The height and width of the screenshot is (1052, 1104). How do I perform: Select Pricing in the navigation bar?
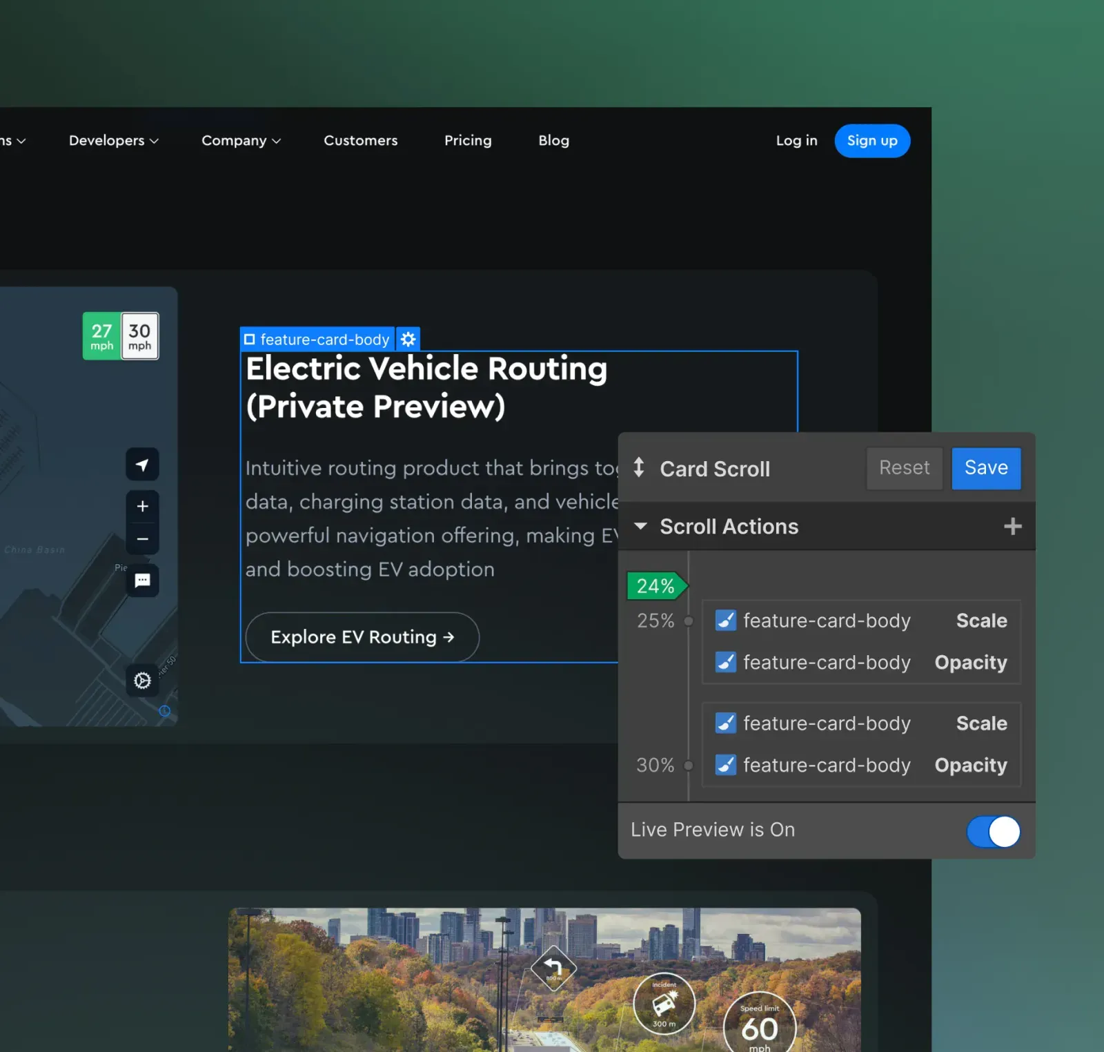point(468,141)
